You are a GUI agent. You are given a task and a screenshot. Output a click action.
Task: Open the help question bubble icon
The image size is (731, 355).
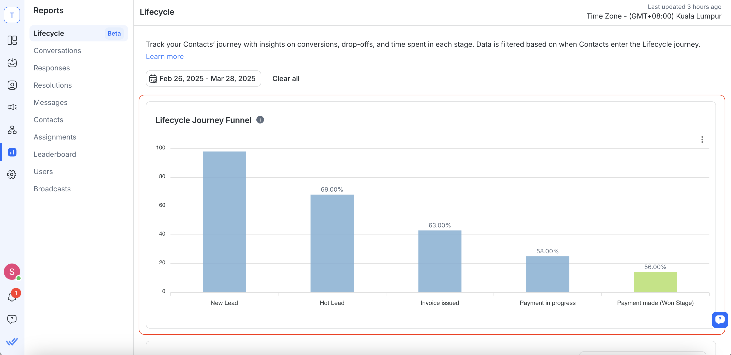(12, 319)
